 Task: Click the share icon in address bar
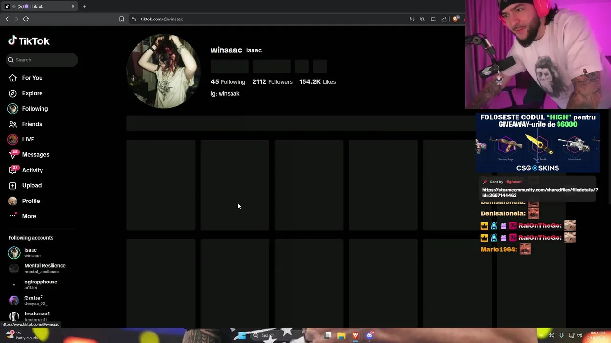point(444,19)
